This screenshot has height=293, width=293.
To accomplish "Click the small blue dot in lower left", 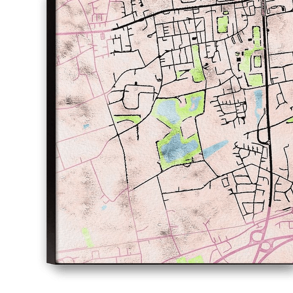I will (x=103, y=207).
